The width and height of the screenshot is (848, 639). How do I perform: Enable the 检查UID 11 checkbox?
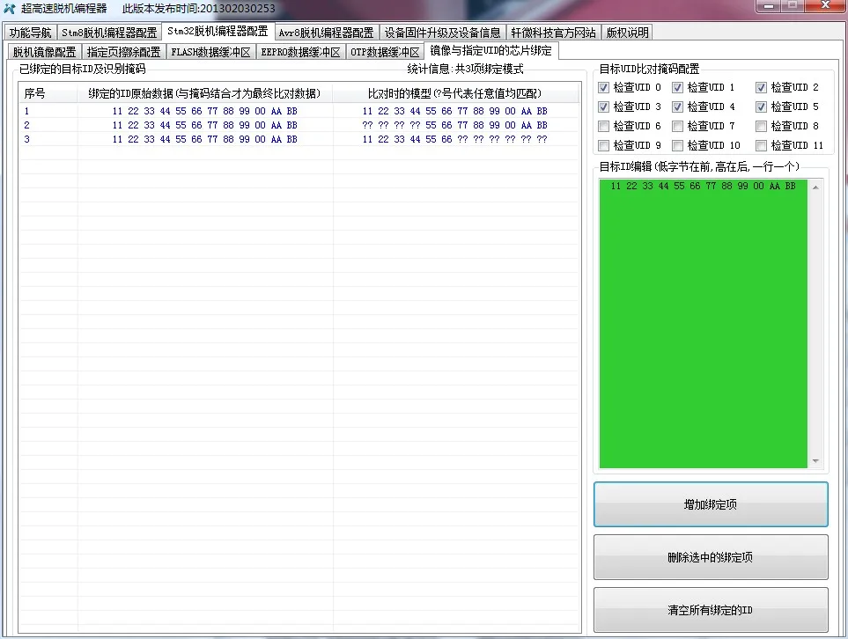(761, 145)
